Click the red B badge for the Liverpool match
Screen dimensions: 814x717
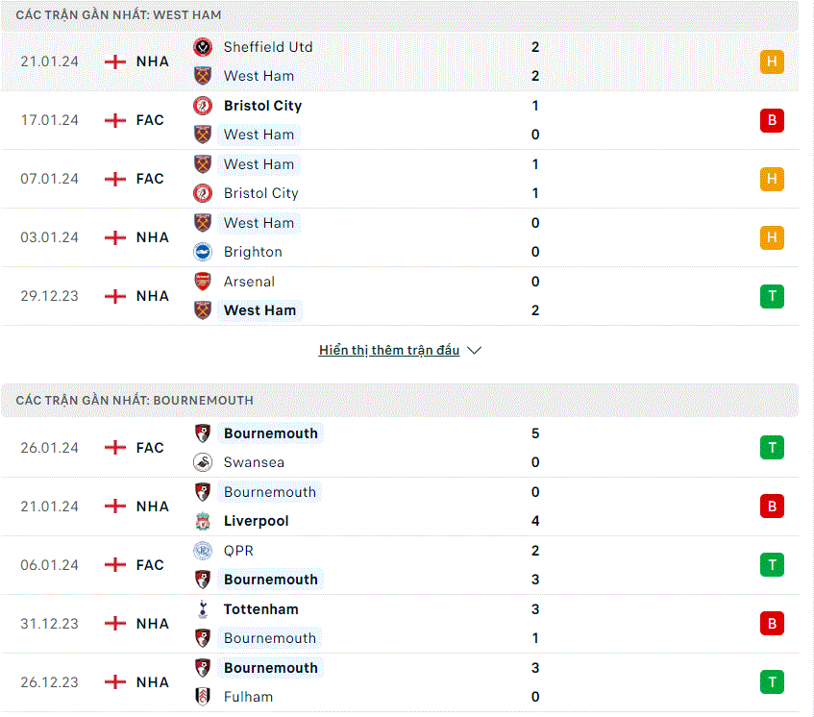click(x=772, y=507)
